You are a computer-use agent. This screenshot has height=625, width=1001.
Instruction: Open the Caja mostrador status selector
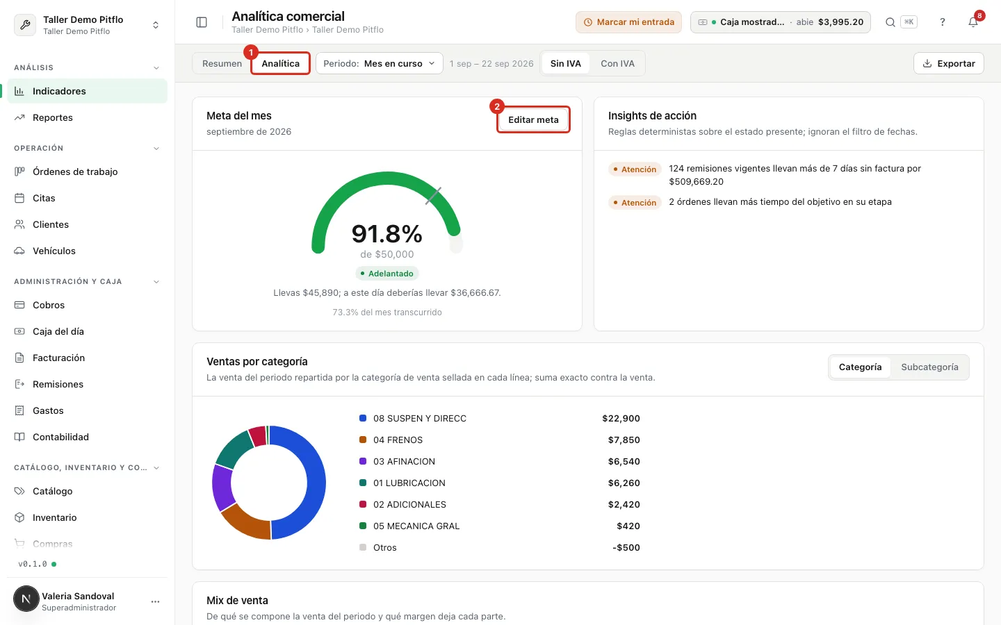click(x=781, y=22)
